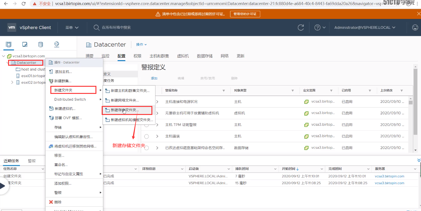421x211 pixels.
Task: Dismiss the license warning banner
Action: [x=419, y=14]
